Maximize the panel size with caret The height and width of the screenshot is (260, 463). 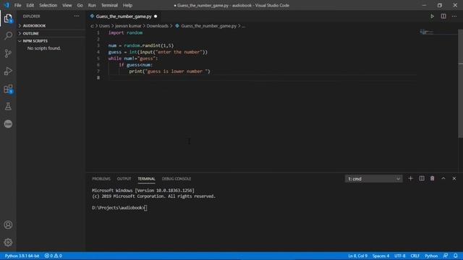point(443,178)
